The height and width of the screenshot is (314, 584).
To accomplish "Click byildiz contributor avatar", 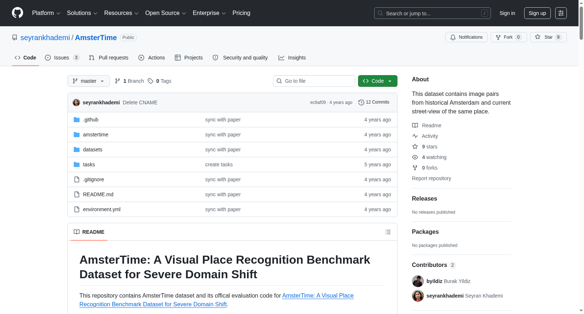I will pos(418,281).
